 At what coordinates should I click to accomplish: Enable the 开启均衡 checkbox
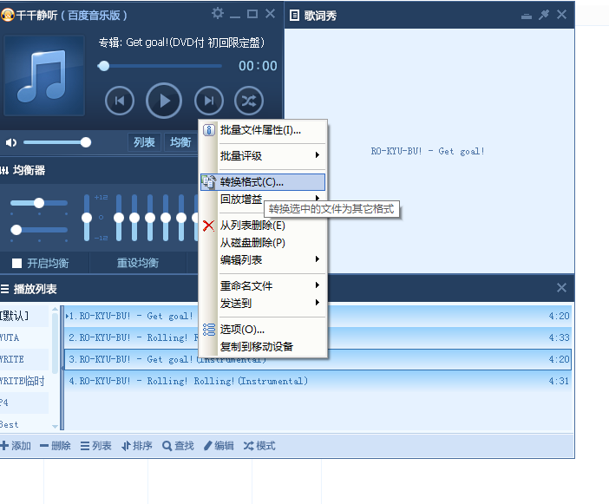pos(16,263)
